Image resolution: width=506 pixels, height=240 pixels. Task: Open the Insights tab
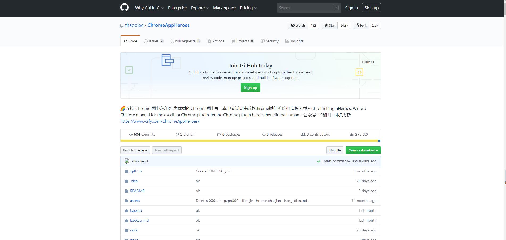294,41
